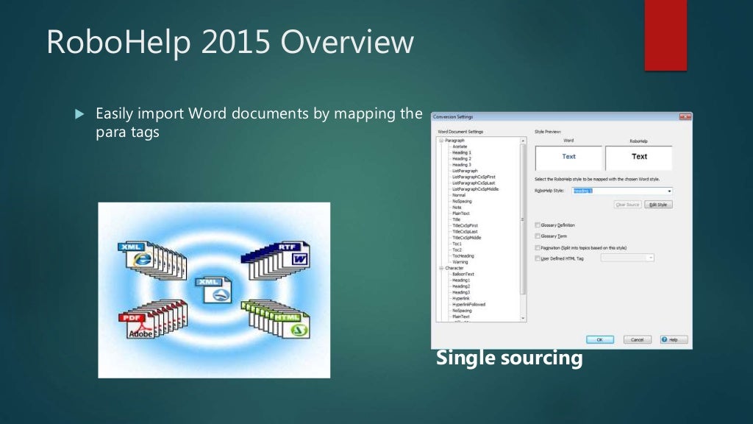Select Heading 2 under Paragraph
The height and width of the screenshot is (424, 753).
pyautogui.click(x=462, y=159)
